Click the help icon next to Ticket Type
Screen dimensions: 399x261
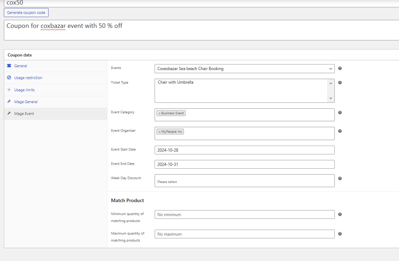(x=340, y=83)
